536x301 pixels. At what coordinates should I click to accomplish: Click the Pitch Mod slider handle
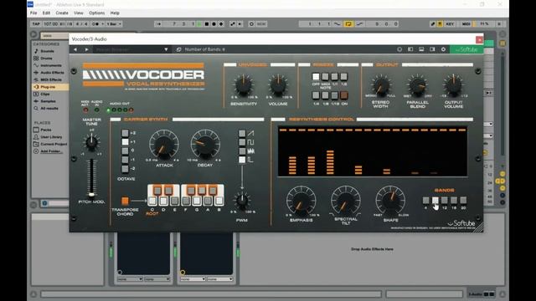point(91,195)
